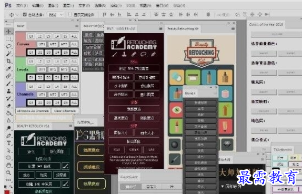Switch to the Colors of the Year 2016 tab
This screenshot has height=194, width=302.
266,25
